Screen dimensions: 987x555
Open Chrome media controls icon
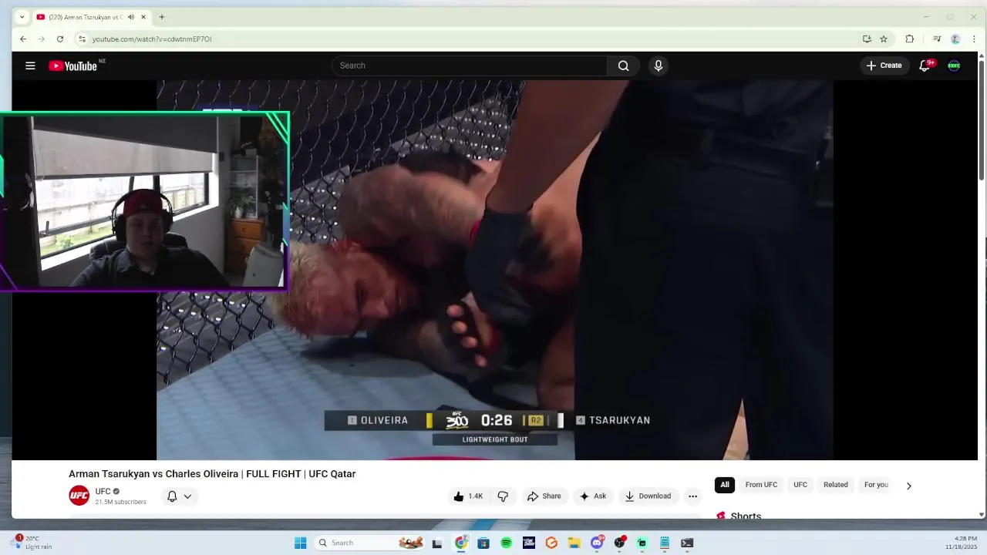pos(937,39)
